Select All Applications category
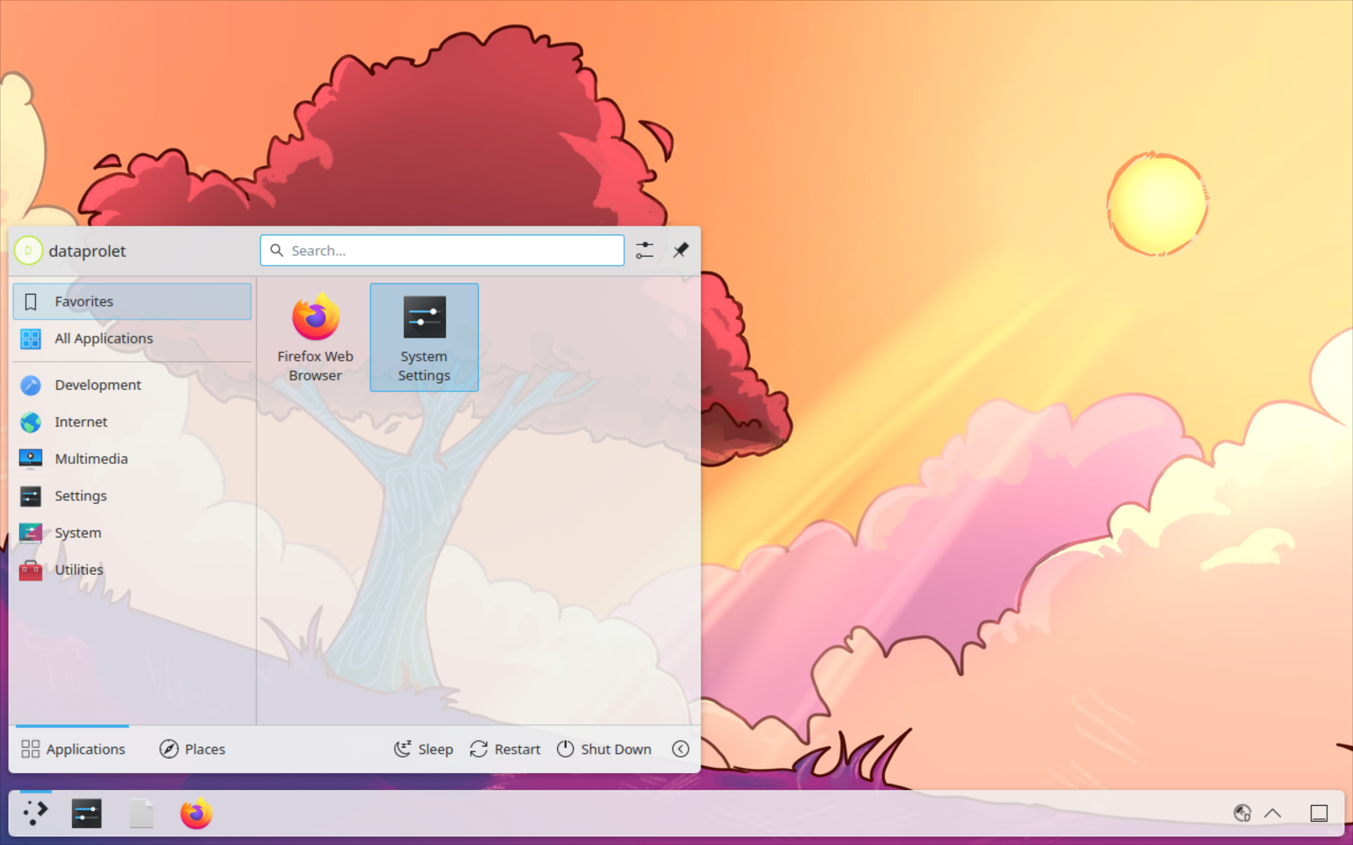1353x845 pixels. [103, 337]
